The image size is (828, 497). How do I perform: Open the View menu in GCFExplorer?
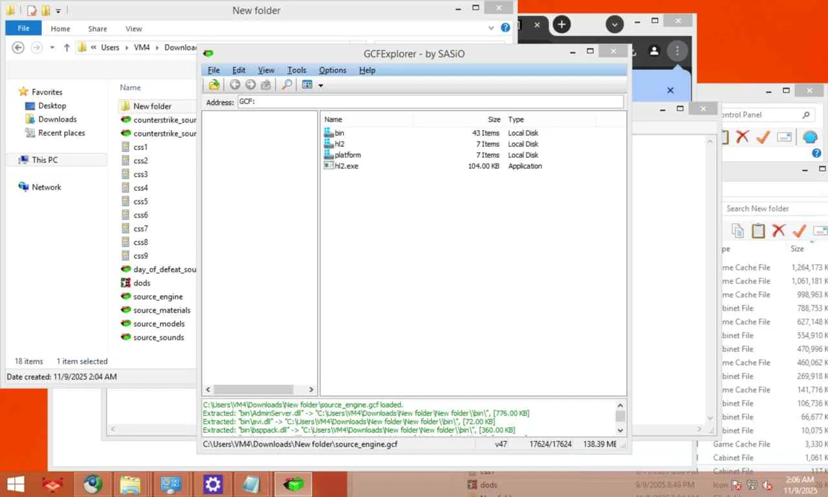click(266, 70)
